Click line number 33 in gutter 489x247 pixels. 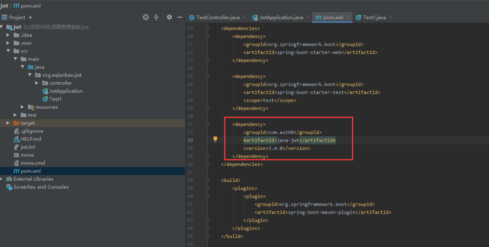(190, 140)
